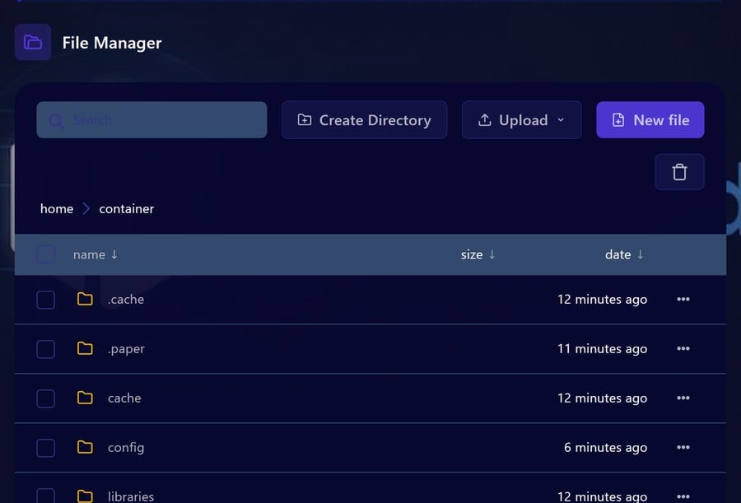Click the magnifier icon in search box
This screenshot has height=503, width=741.
coord(56,121)
